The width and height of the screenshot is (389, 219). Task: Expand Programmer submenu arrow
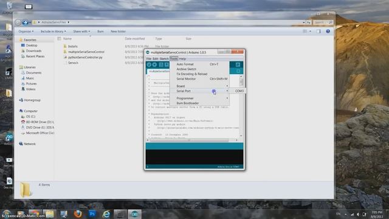pos(227,99)
